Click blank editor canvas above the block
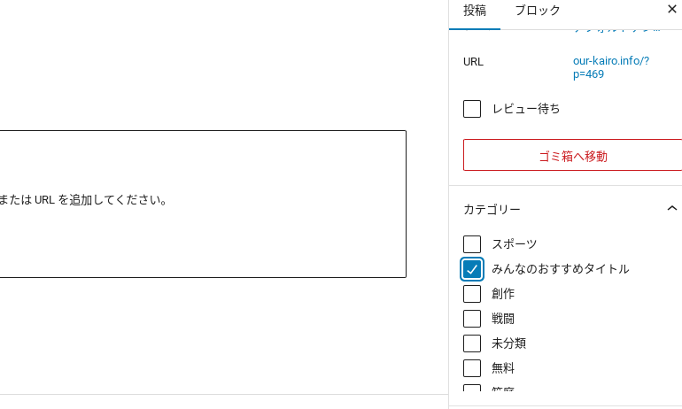Viewport: 682px width, 409px height. pos(204,62)
